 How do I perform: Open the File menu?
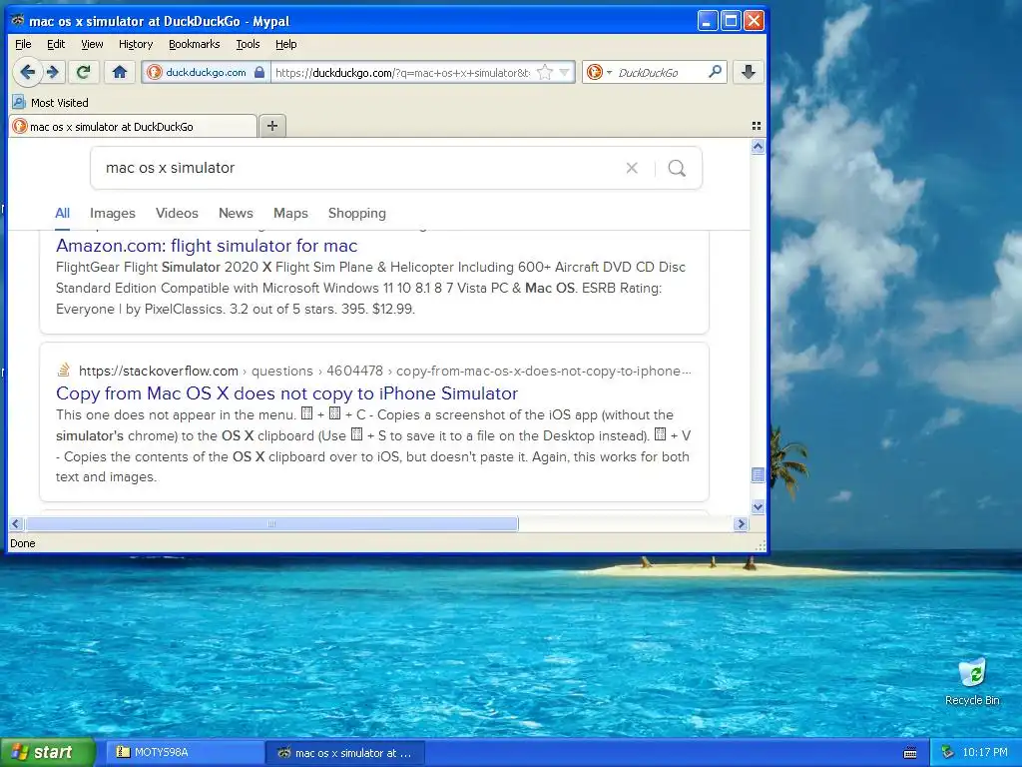click(x=24, y=44)
